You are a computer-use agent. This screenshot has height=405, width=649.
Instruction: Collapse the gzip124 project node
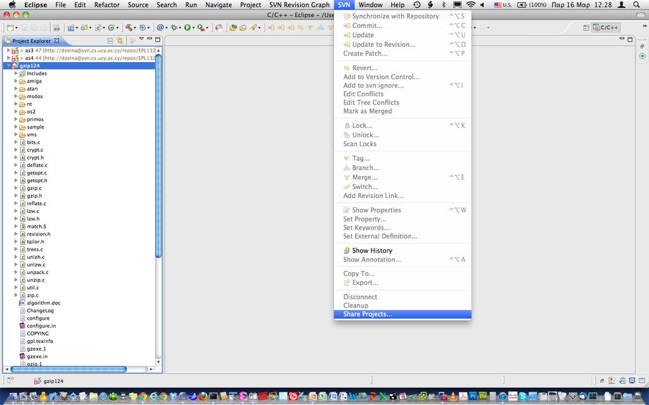[x=8, y=66]
